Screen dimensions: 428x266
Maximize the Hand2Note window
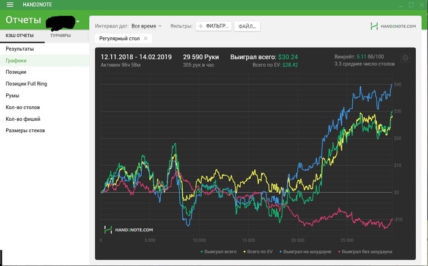click(411, 5)
